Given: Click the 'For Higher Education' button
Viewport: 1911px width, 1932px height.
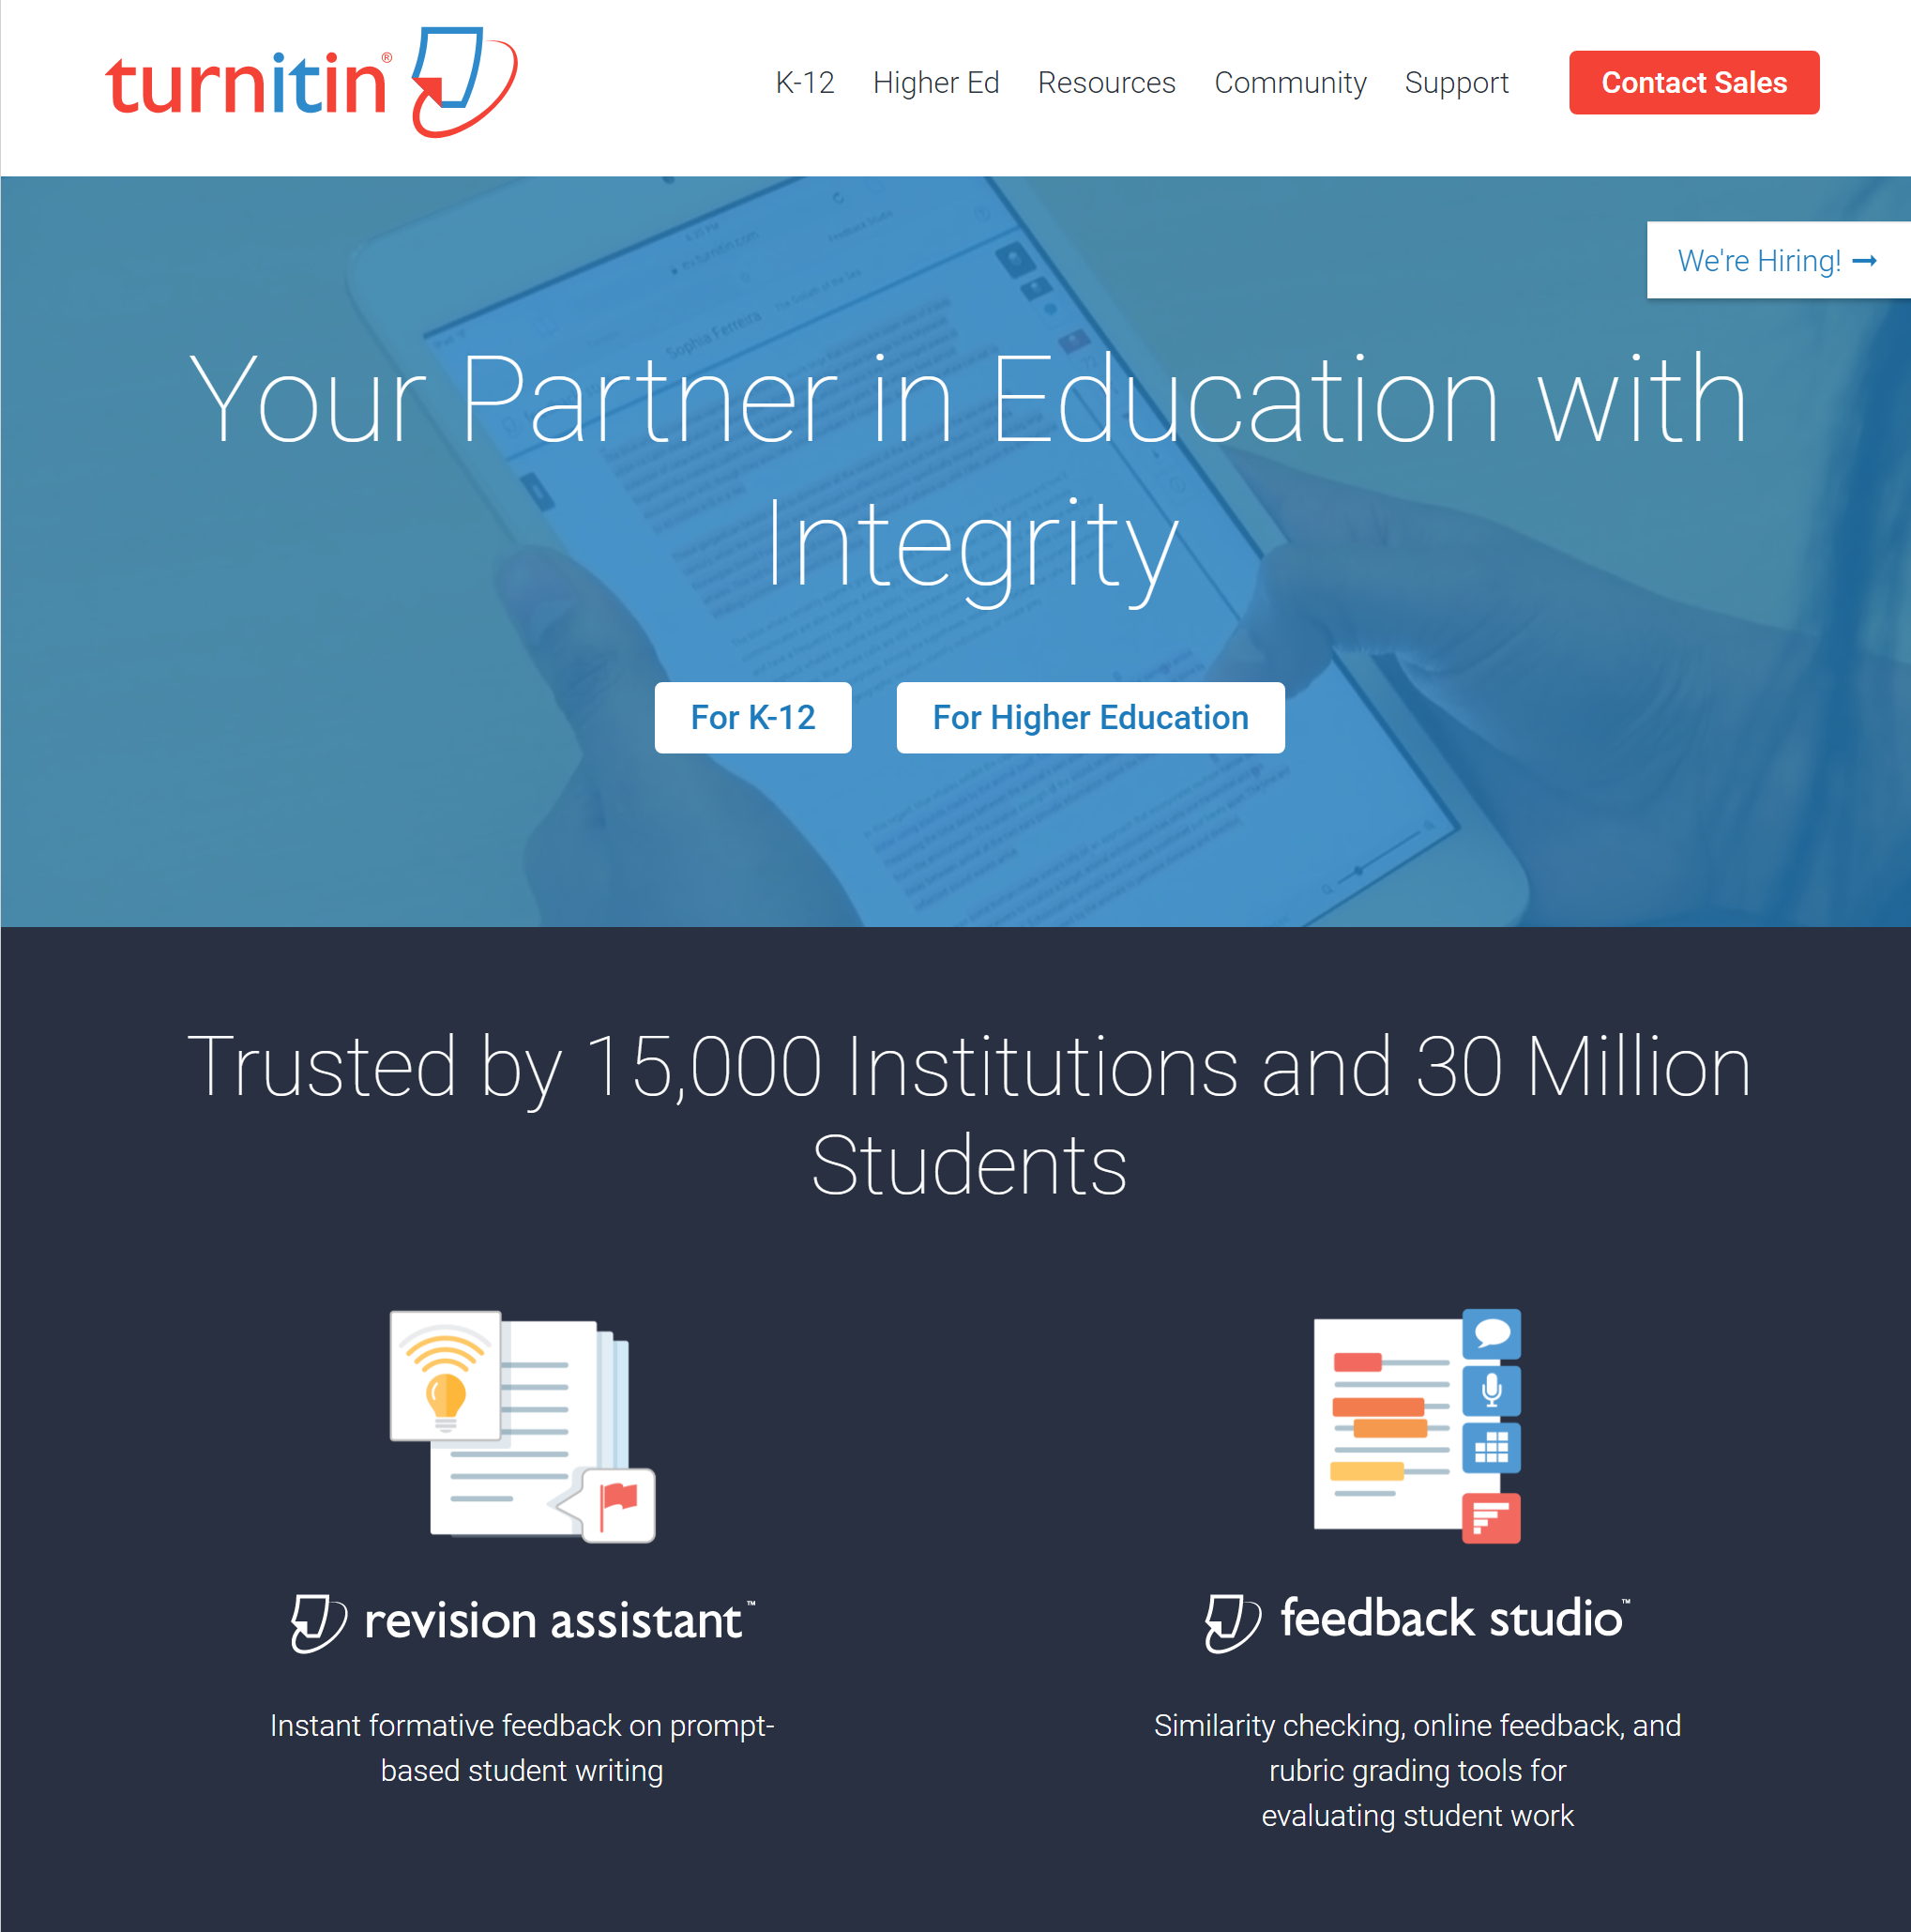Looking at the screenshot, I should tap(1090, 718).
